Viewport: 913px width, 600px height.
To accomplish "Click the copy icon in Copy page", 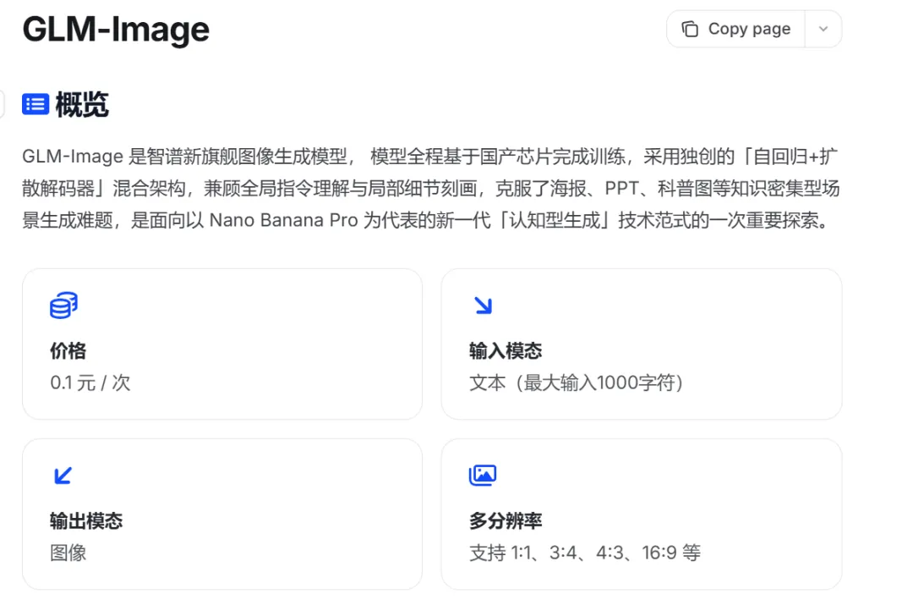I will pyautogui.click(x=691, y=30).
